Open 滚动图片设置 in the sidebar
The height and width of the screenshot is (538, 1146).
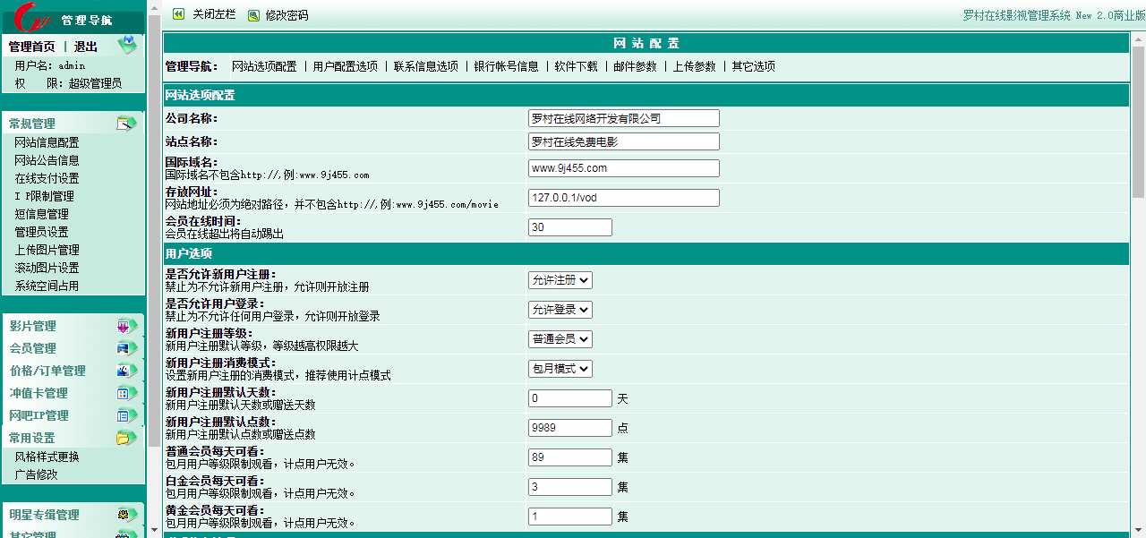point(47,268)
